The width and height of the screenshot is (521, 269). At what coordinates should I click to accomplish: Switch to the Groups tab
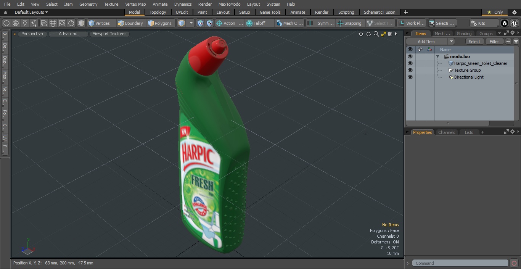click(x=486, y=34)
